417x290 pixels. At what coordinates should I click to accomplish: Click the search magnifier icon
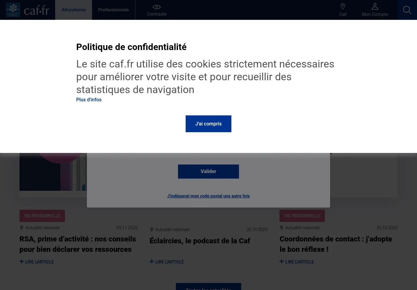tap(407, 10)
